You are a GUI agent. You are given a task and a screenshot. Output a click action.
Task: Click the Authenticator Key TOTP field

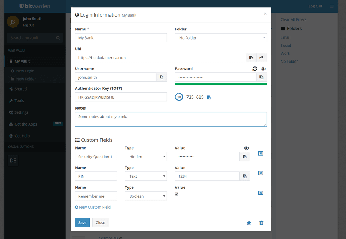click(121, 97)
